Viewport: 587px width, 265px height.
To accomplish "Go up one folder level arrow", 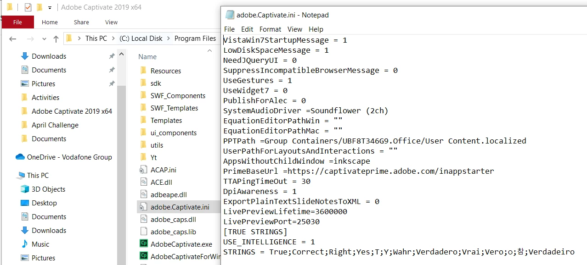I will pos(56,39).
